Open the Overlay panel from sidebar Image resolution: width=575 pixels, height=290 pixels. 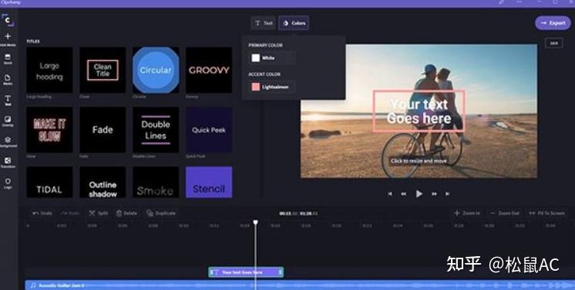coord(8,121)
